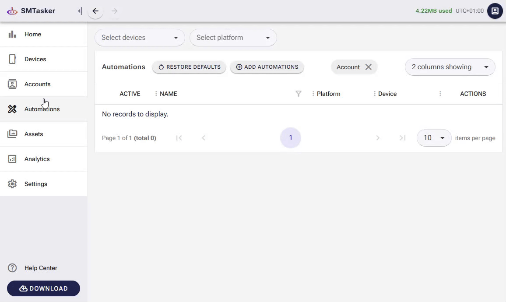Open Device column options menu dots

point(375,94)
